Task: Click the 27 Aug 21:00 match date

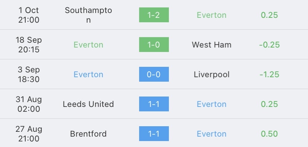Action: point(29,134)
